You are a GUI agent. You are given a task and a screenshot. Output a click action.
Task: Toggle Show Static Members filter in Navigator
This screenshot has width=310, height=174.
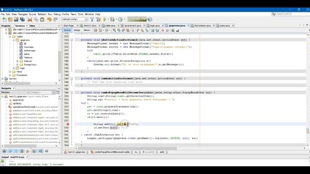click(x=16, y=151)
